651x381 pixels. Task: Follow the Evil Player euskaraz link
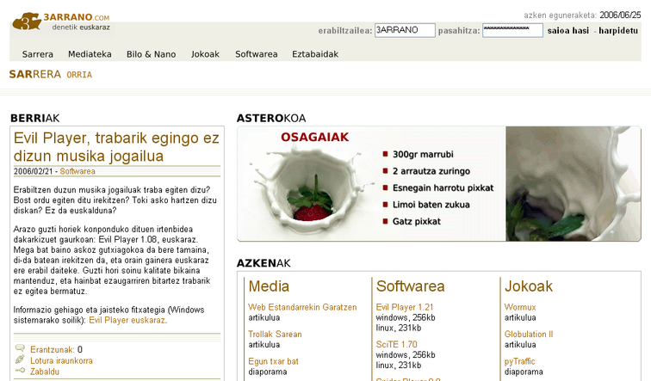point(127,320)
